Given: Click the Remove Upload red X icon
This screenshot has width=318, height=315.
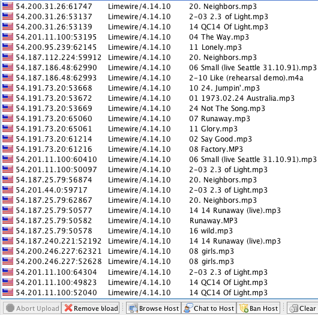Looking at the screenshot, I should pos(68,308).
